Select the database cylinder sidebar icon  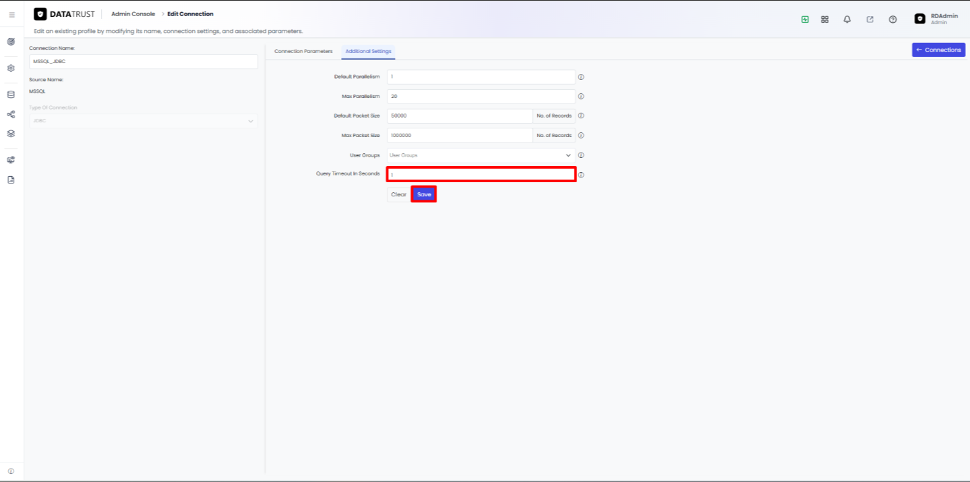pos(11,95)
